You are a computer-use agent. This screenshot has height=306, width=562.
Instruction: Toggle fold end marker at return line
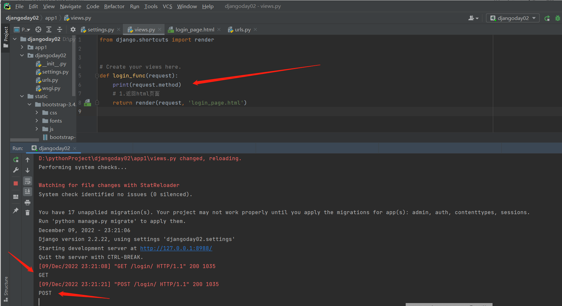97,103
